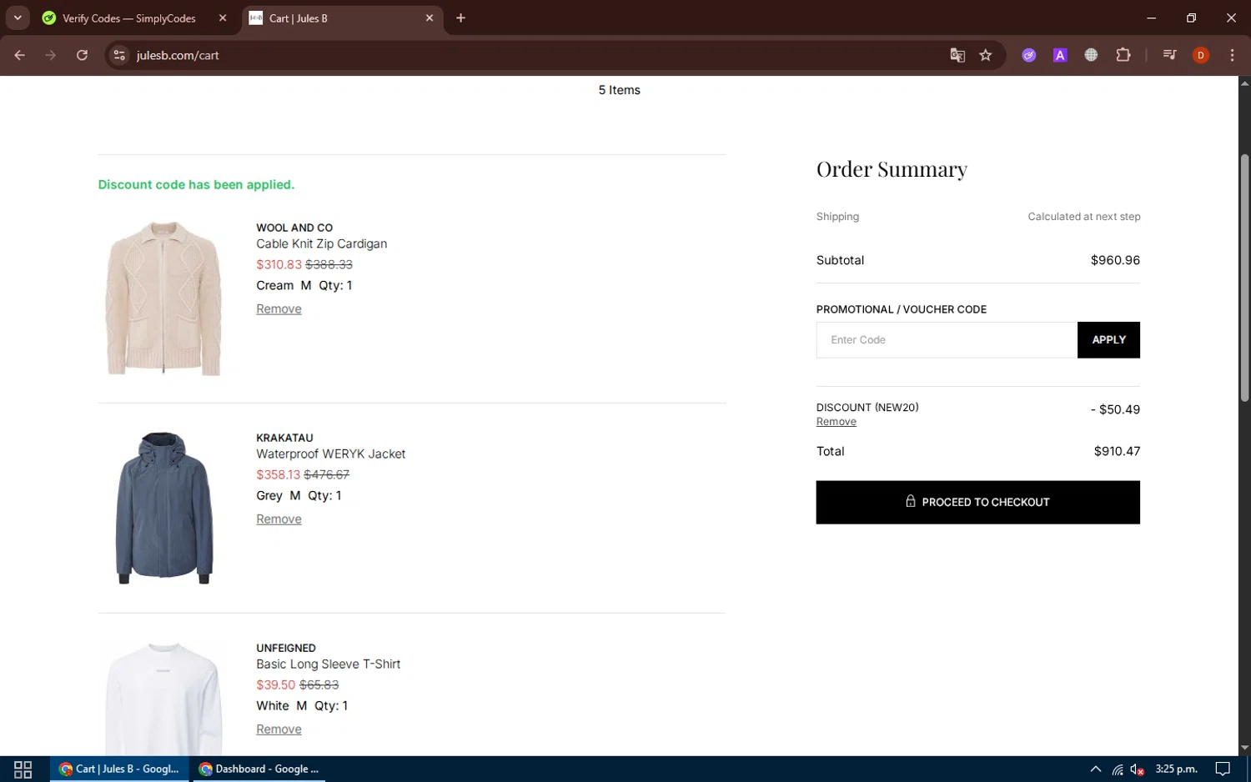Image resolution: width=1251 pixels, height=782 pixels.
Task: Open site information icon in address bar
Action: pos(119,55)
